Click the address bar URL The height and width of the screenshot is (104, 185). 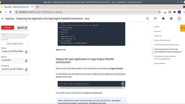(x=40, y=12)
